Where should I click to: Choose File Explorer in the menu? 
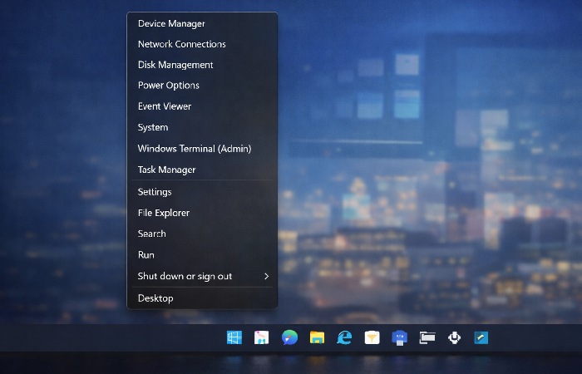click(202, 213)
